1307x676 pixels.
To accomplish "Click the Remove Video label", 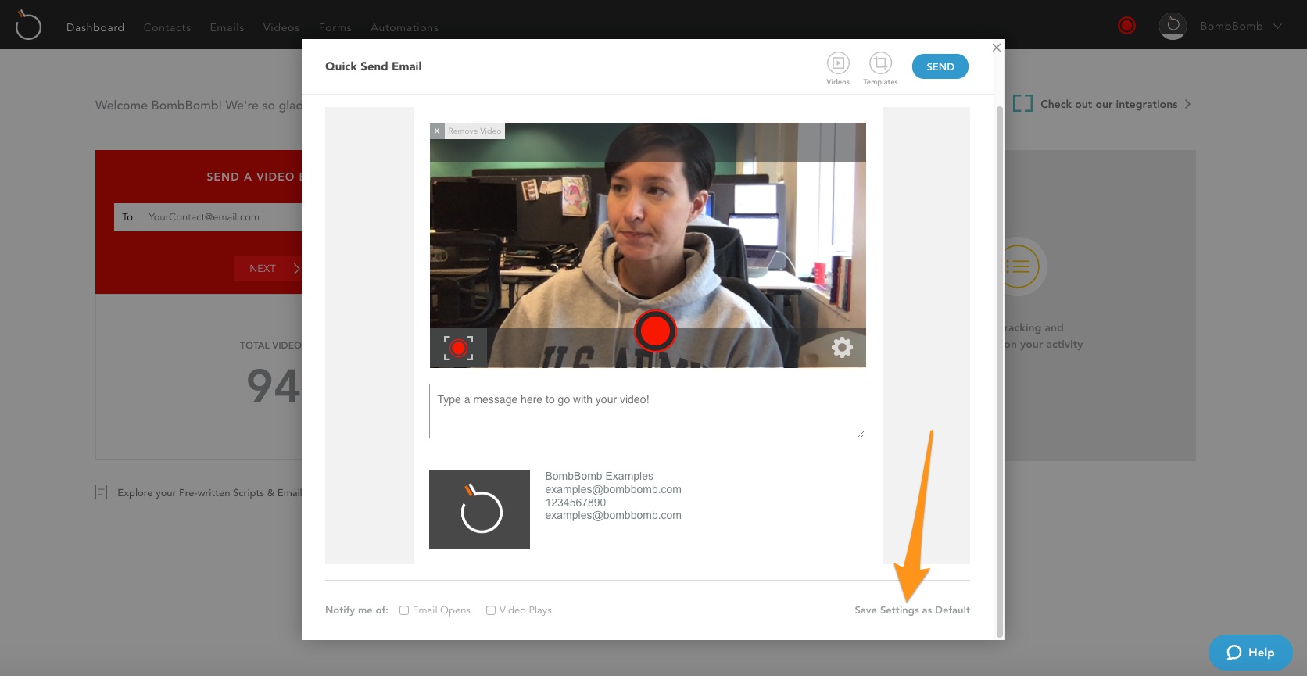I will pyautogui.click(x=474, y=131).
